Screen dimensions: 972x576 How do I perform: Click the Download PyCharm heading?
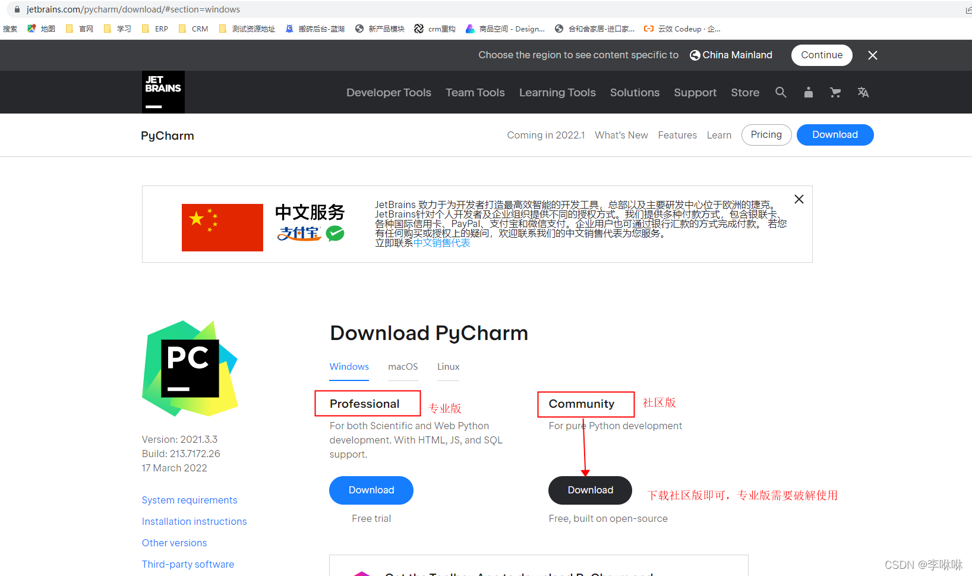tap(429, 333)
